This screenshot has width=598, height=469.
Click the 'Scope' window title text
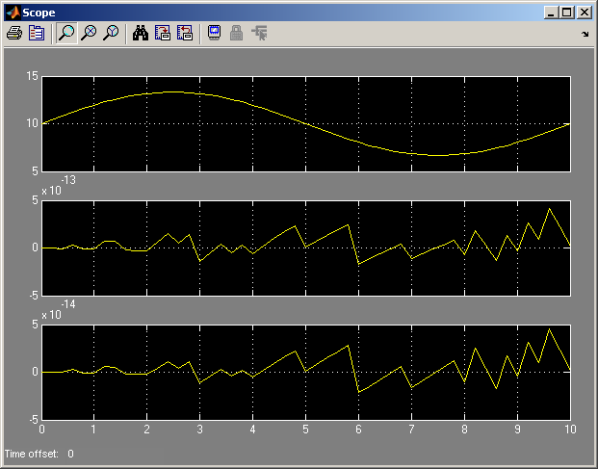point(39,13)
